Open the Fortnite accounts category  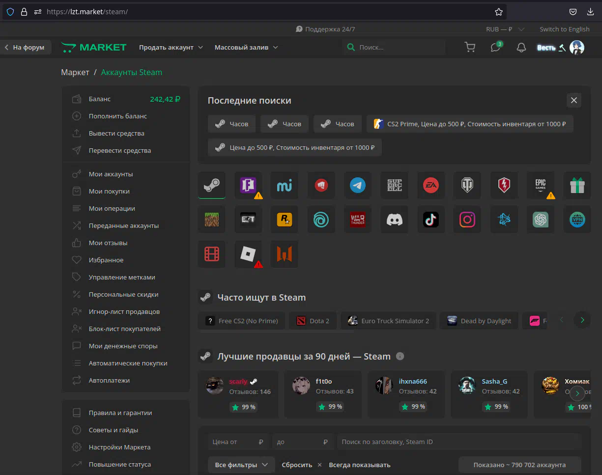tap(248, 185)
